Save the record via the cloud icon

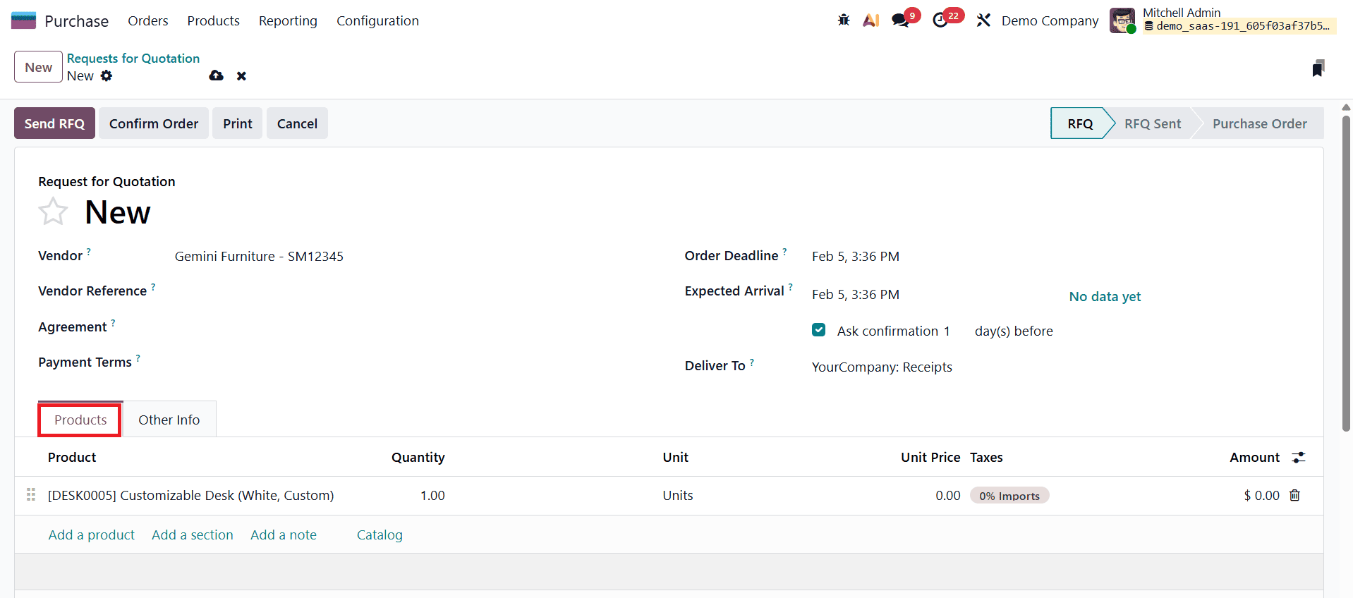[216, 75]
